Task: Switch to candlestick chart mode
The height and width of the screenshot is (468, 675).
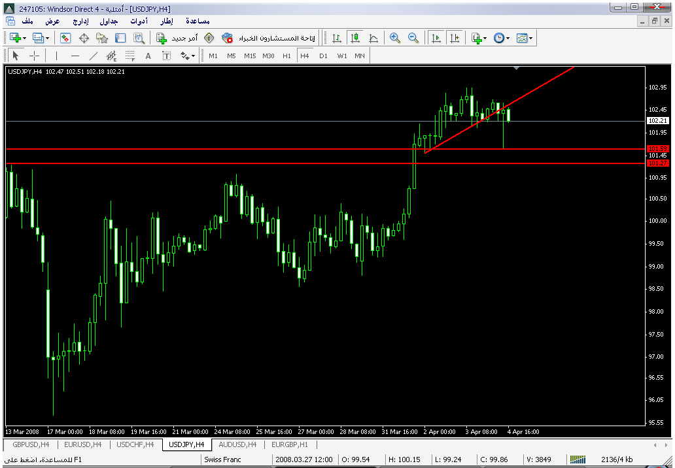Action: pyautogui.click(x=355, y=38)
